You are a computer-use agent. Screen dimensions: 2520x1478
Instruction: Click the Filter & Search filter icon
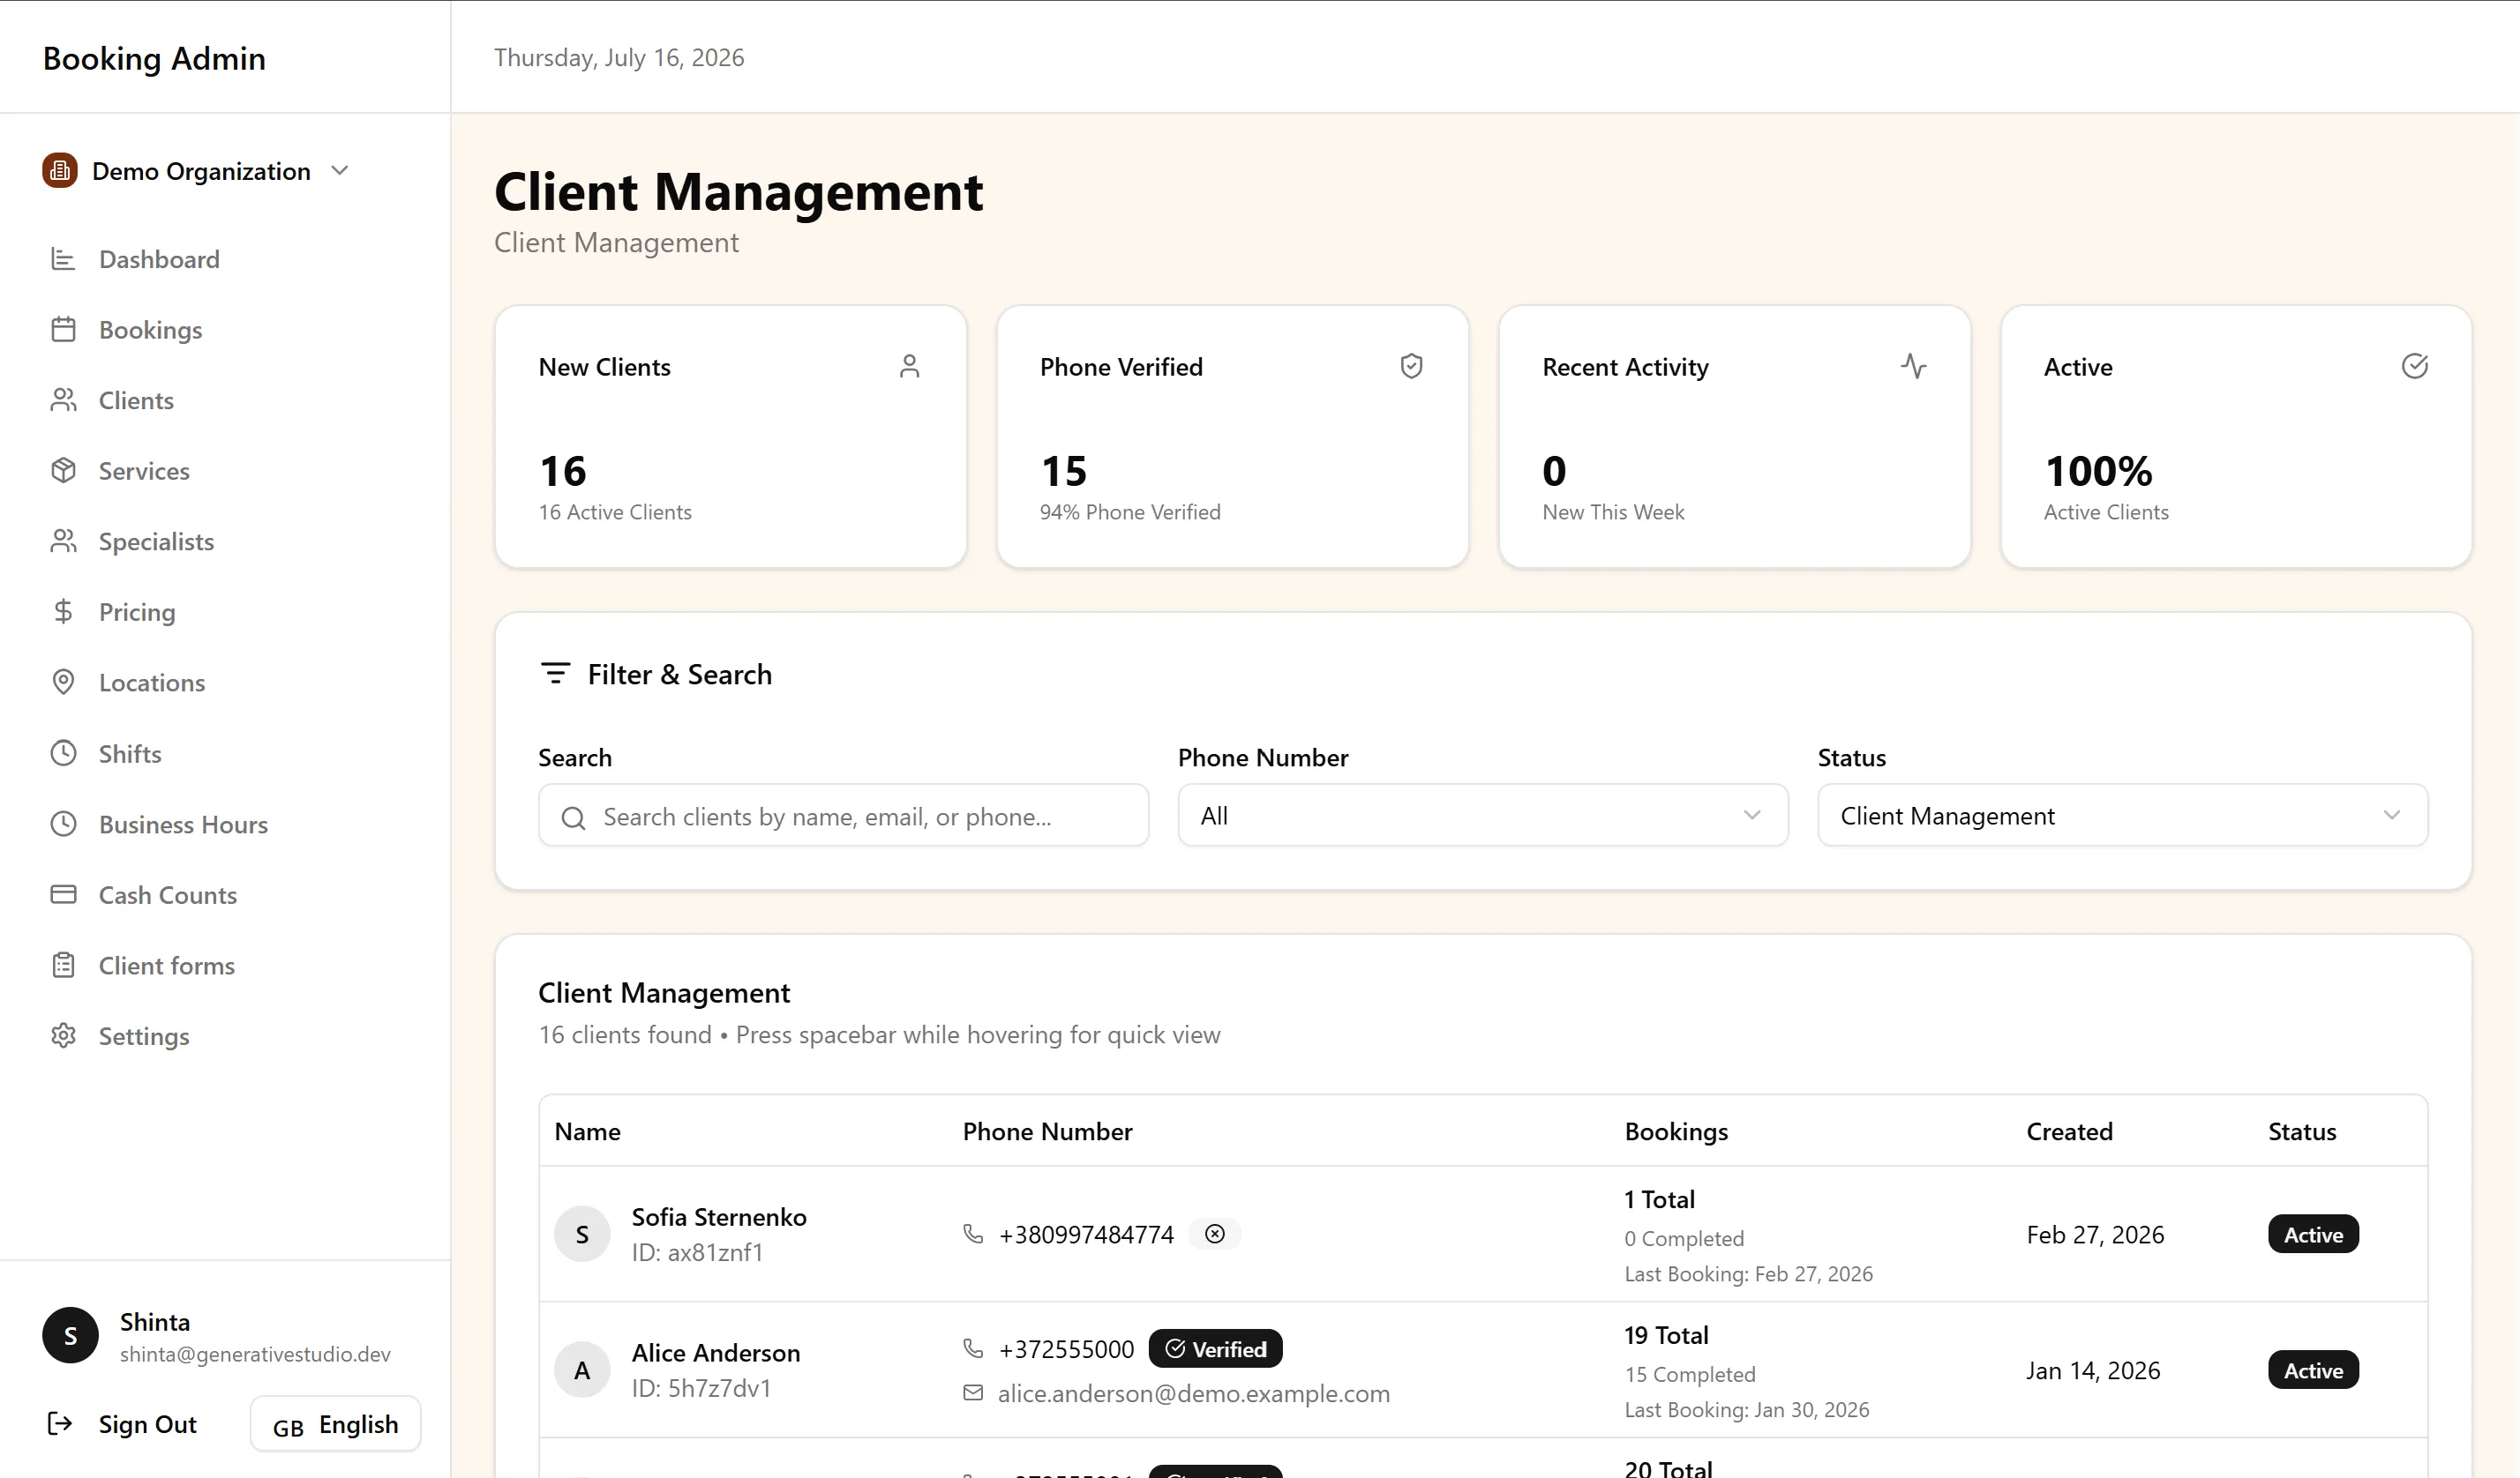click(x=555, y=674)
